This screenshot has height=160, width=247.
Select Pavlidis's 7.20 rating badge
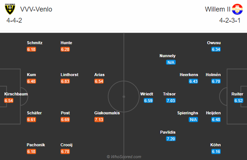tap(171, 138)
